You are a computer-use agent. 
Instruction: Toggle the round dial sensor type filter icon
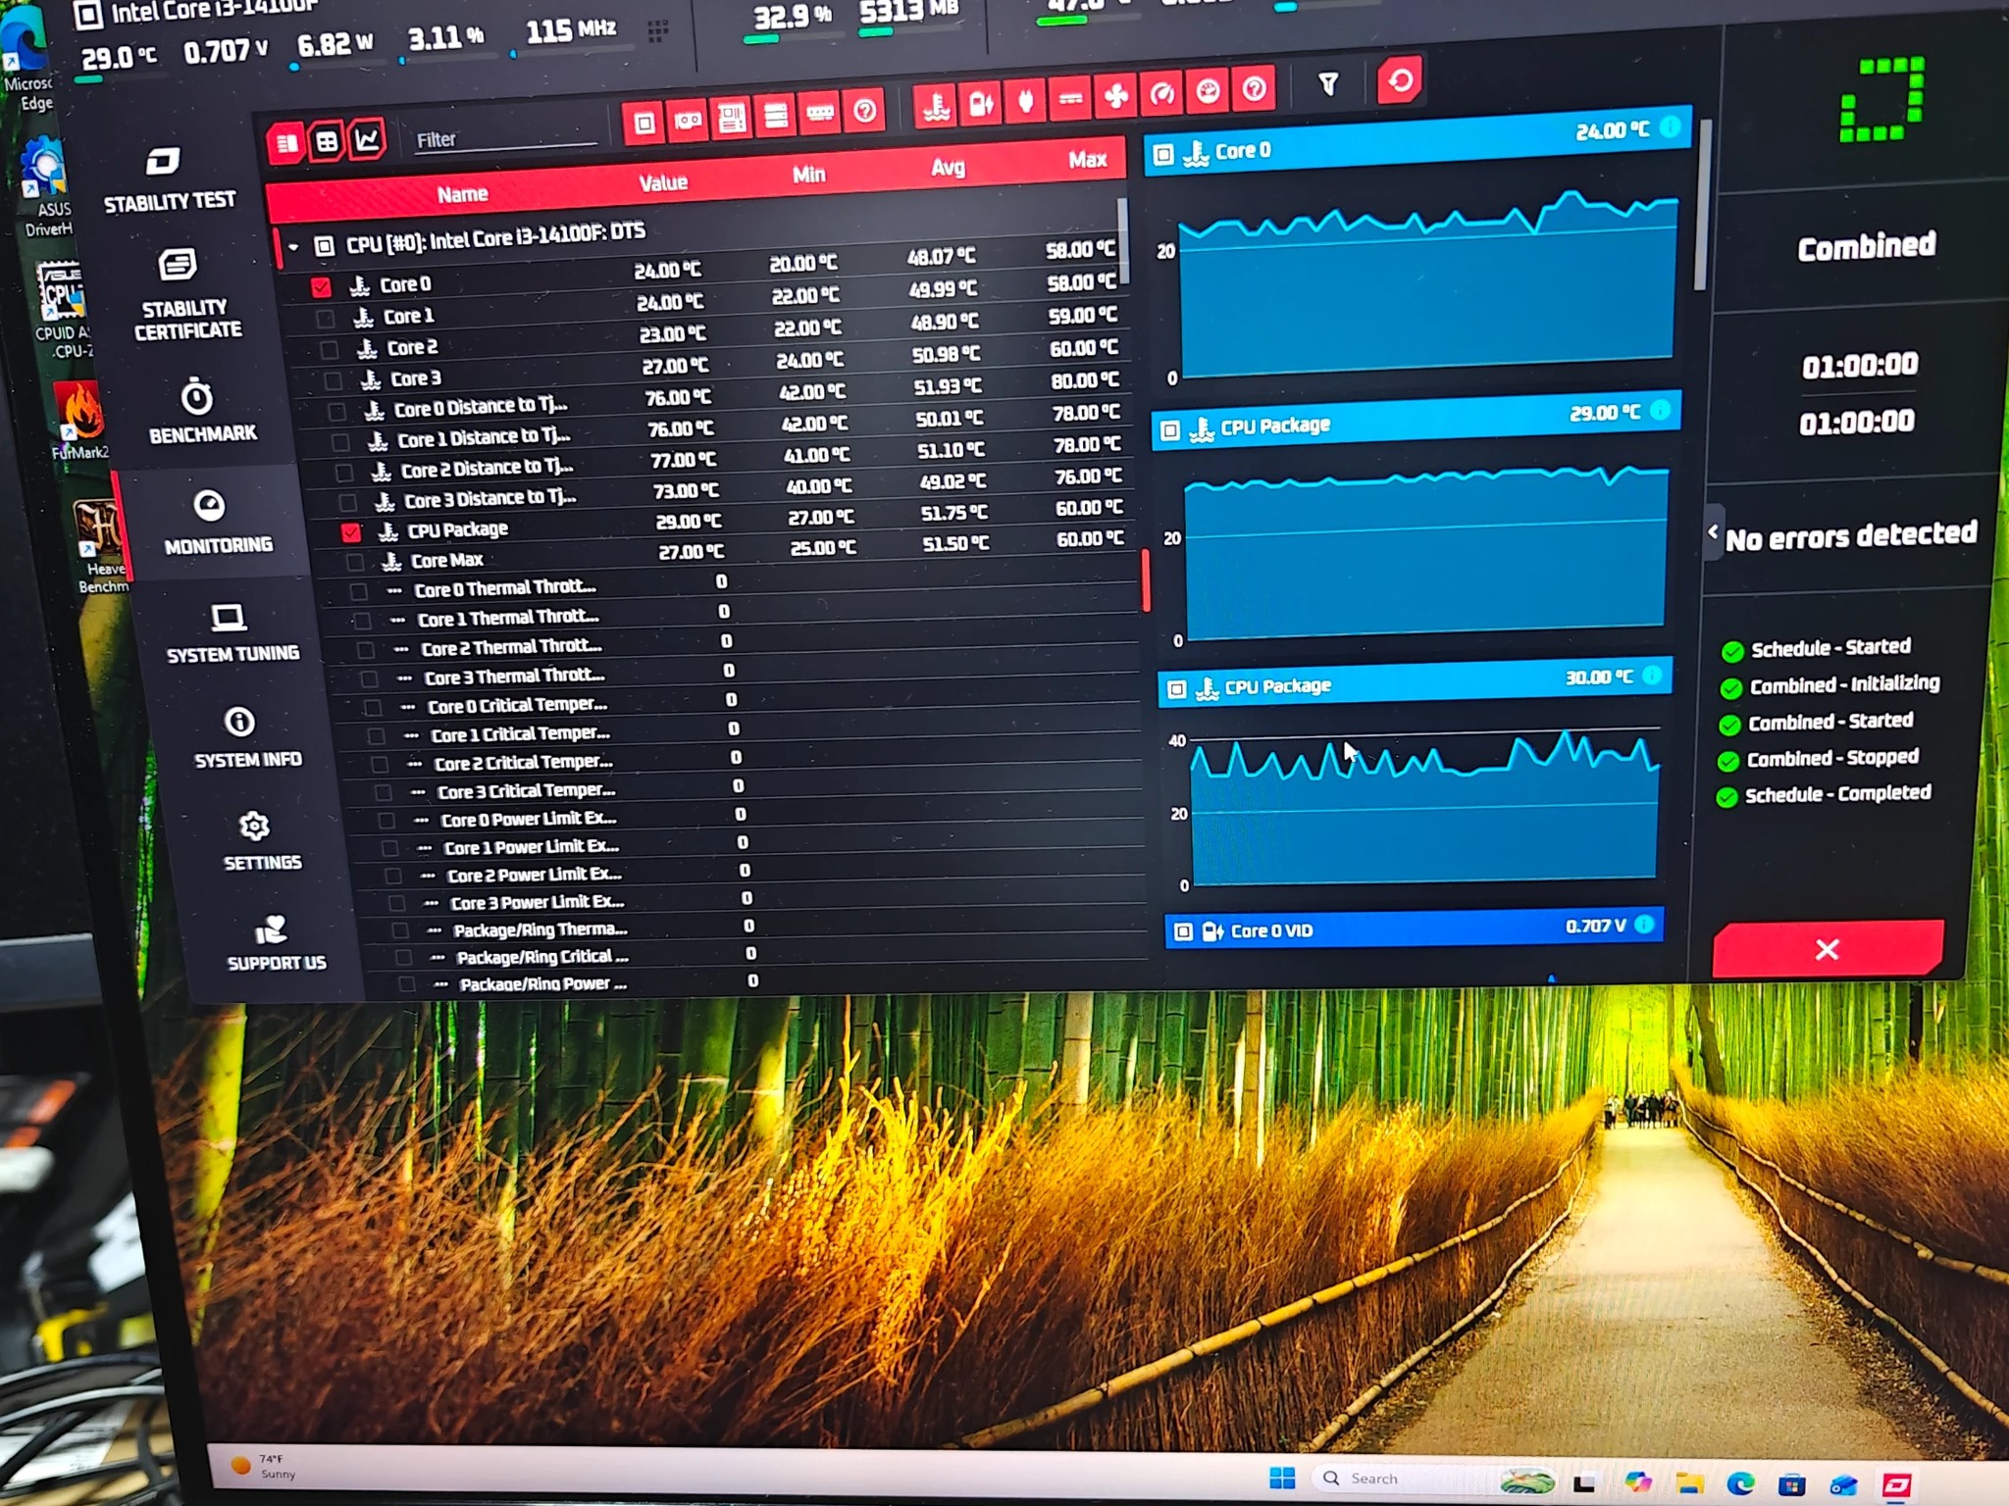1209,91
